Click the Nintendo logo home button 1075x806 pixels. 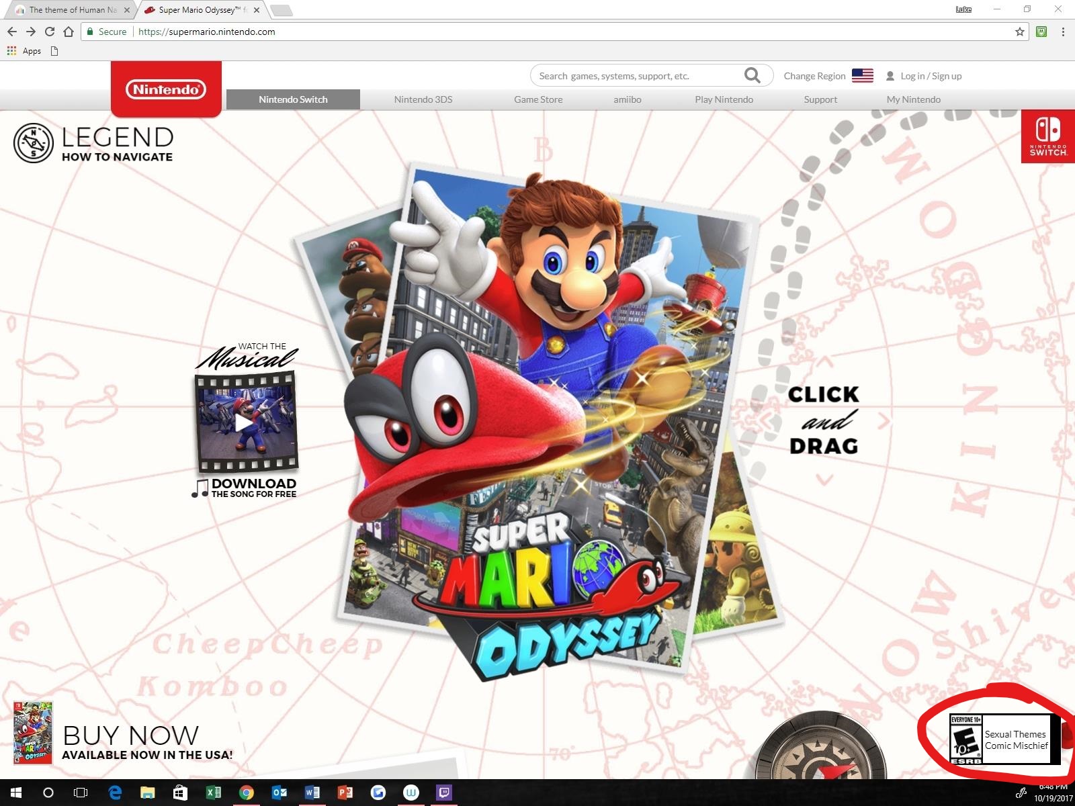point(166,89)
